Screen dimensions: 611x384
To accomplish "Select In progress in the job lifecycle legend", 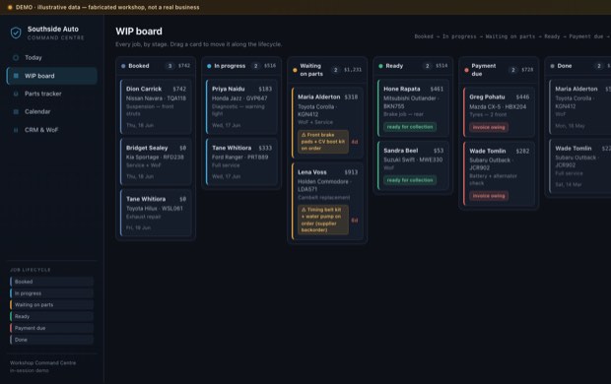I will [52, 293].
